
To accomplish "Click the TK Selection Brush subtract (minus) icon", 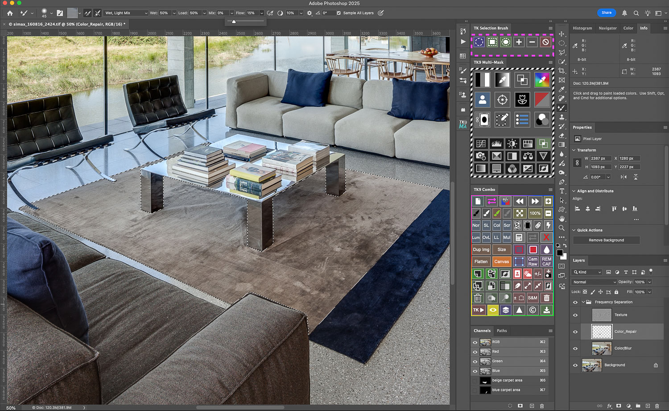I will click(532, 42).
